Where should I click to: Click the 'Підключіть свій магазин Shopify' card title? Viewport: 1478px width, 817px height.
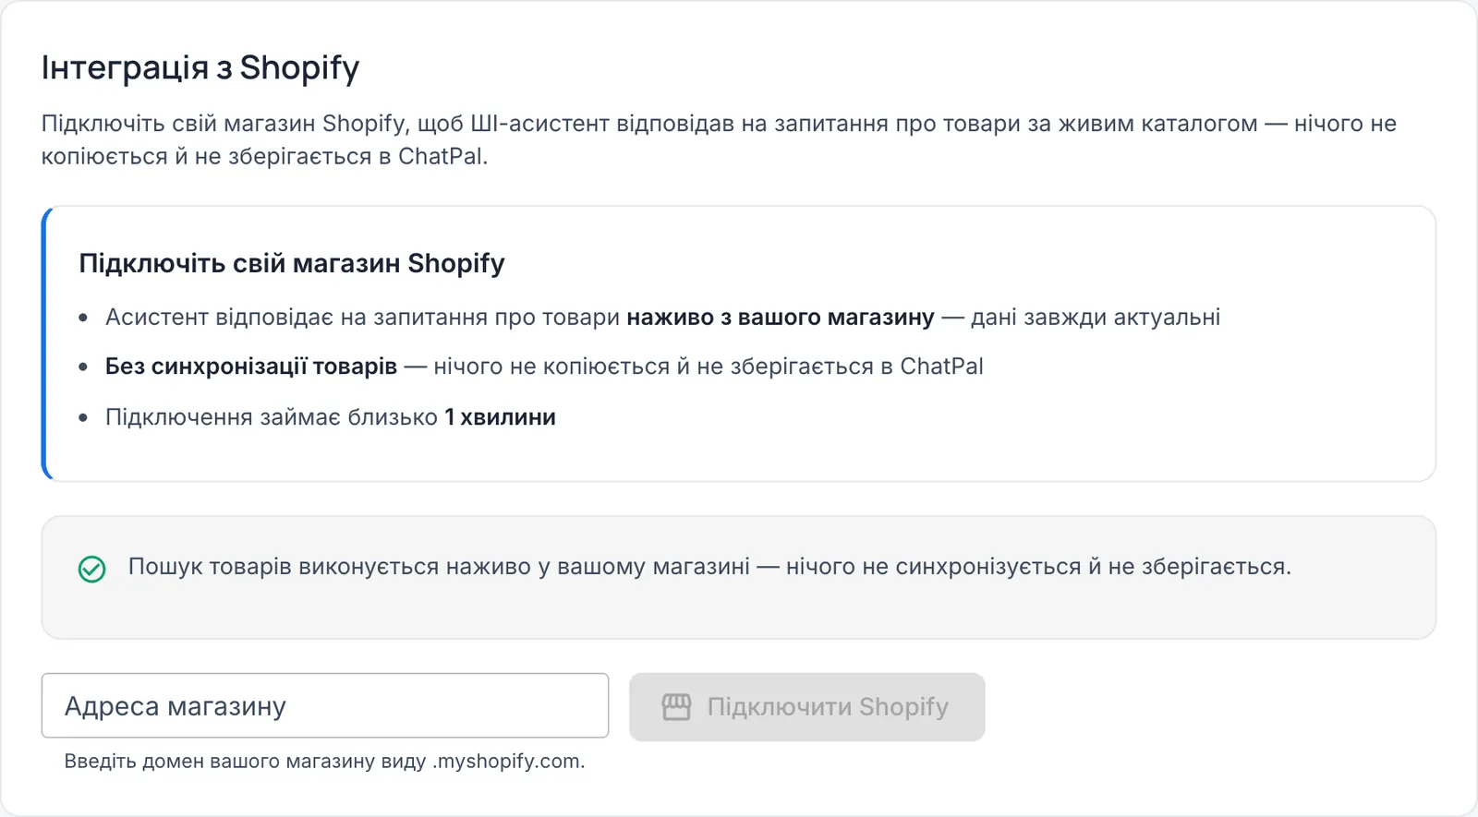tap(292, 263)
